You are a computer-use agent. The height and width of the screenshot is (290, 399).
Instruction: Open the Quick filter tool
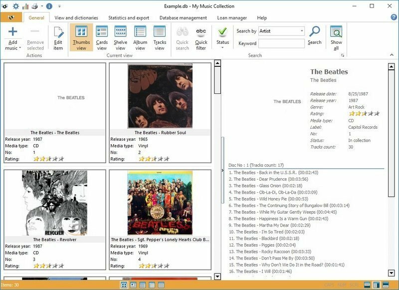pos(201,37)
